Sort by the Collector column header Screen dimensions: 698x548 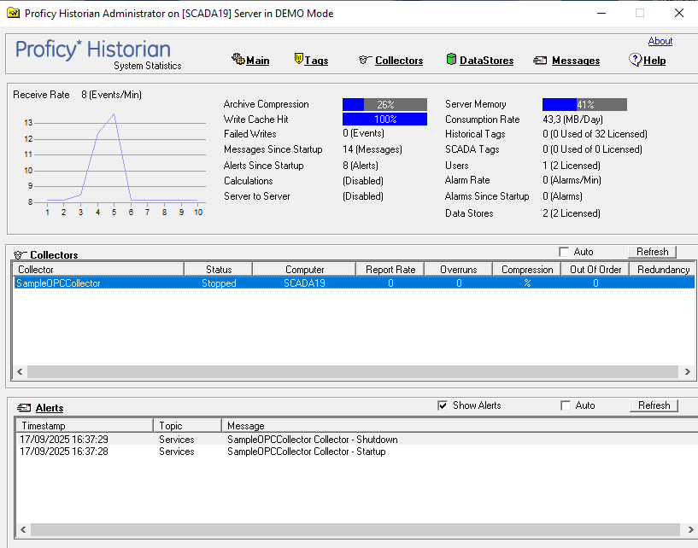point(98,270)
